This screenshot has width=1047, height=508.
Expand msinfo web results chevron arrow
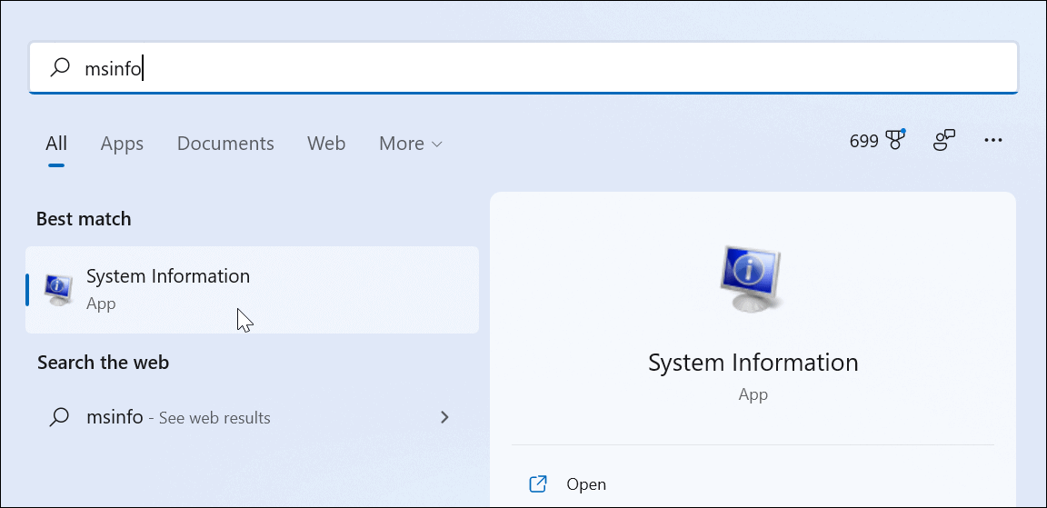tap(444, 418)
